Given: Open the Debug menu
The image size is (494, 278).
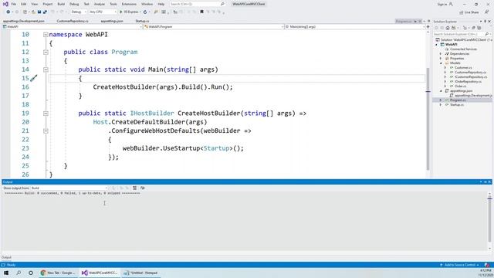Looking at the screenshot, I should 74,4.
